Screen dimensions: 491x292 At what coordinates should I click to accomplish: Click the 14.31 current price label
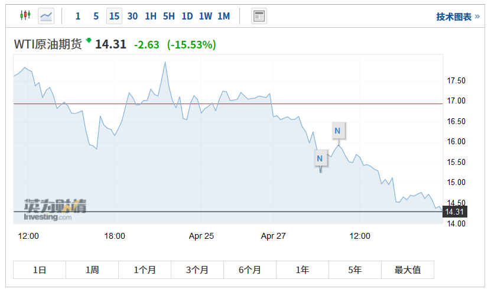tap(454, 212)
